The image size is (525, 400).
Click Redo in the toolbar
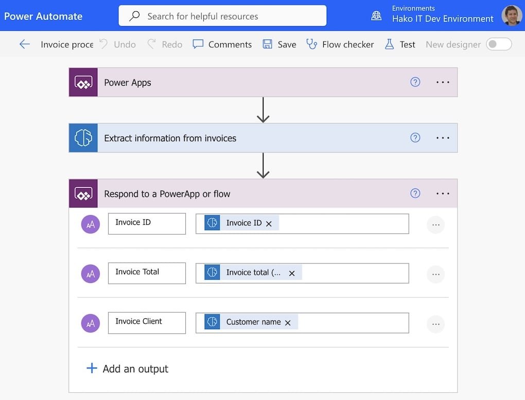pyautogui.click(x=165, y=44)
